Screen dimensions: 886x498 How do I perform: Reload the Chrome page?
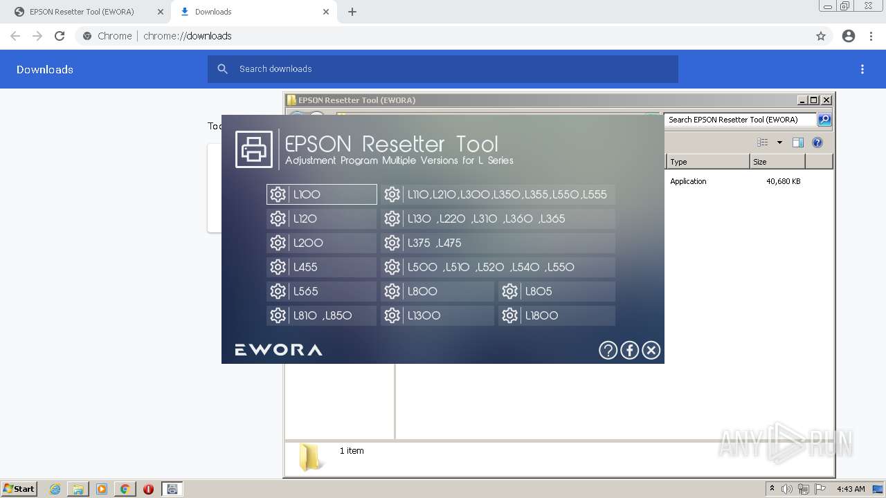pyautogui.click(x=60, y=36)
